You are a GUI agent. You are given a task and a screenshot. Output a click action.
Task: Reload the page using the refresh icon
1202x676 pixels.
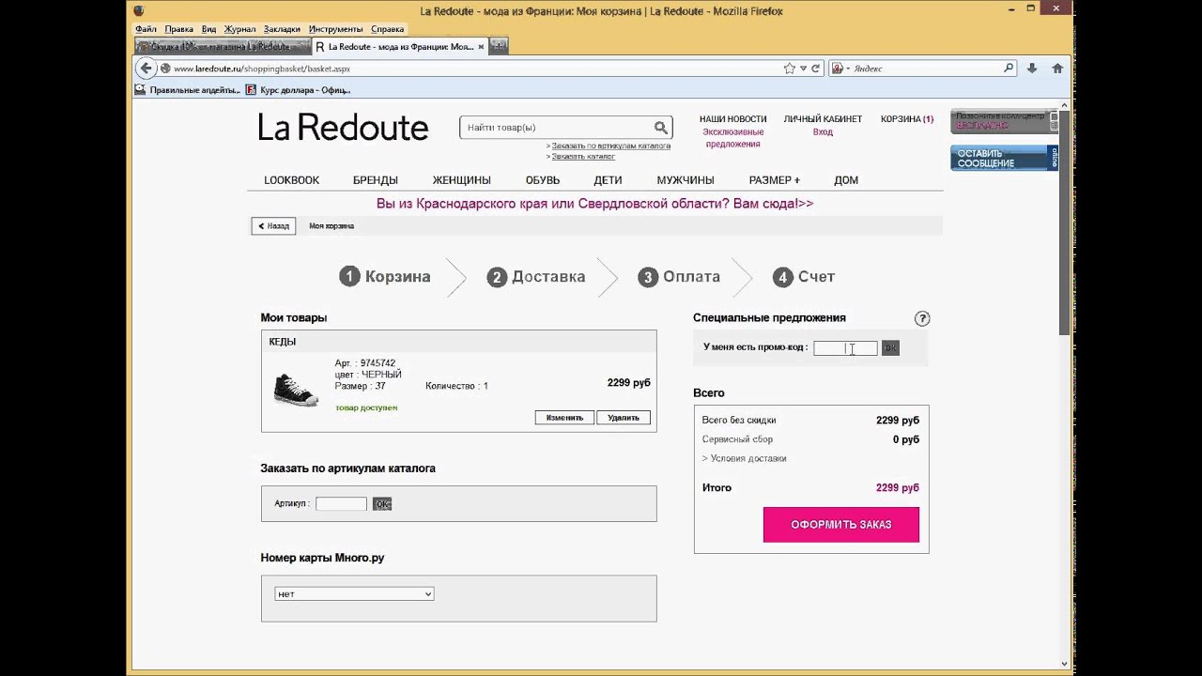[816, 69]
